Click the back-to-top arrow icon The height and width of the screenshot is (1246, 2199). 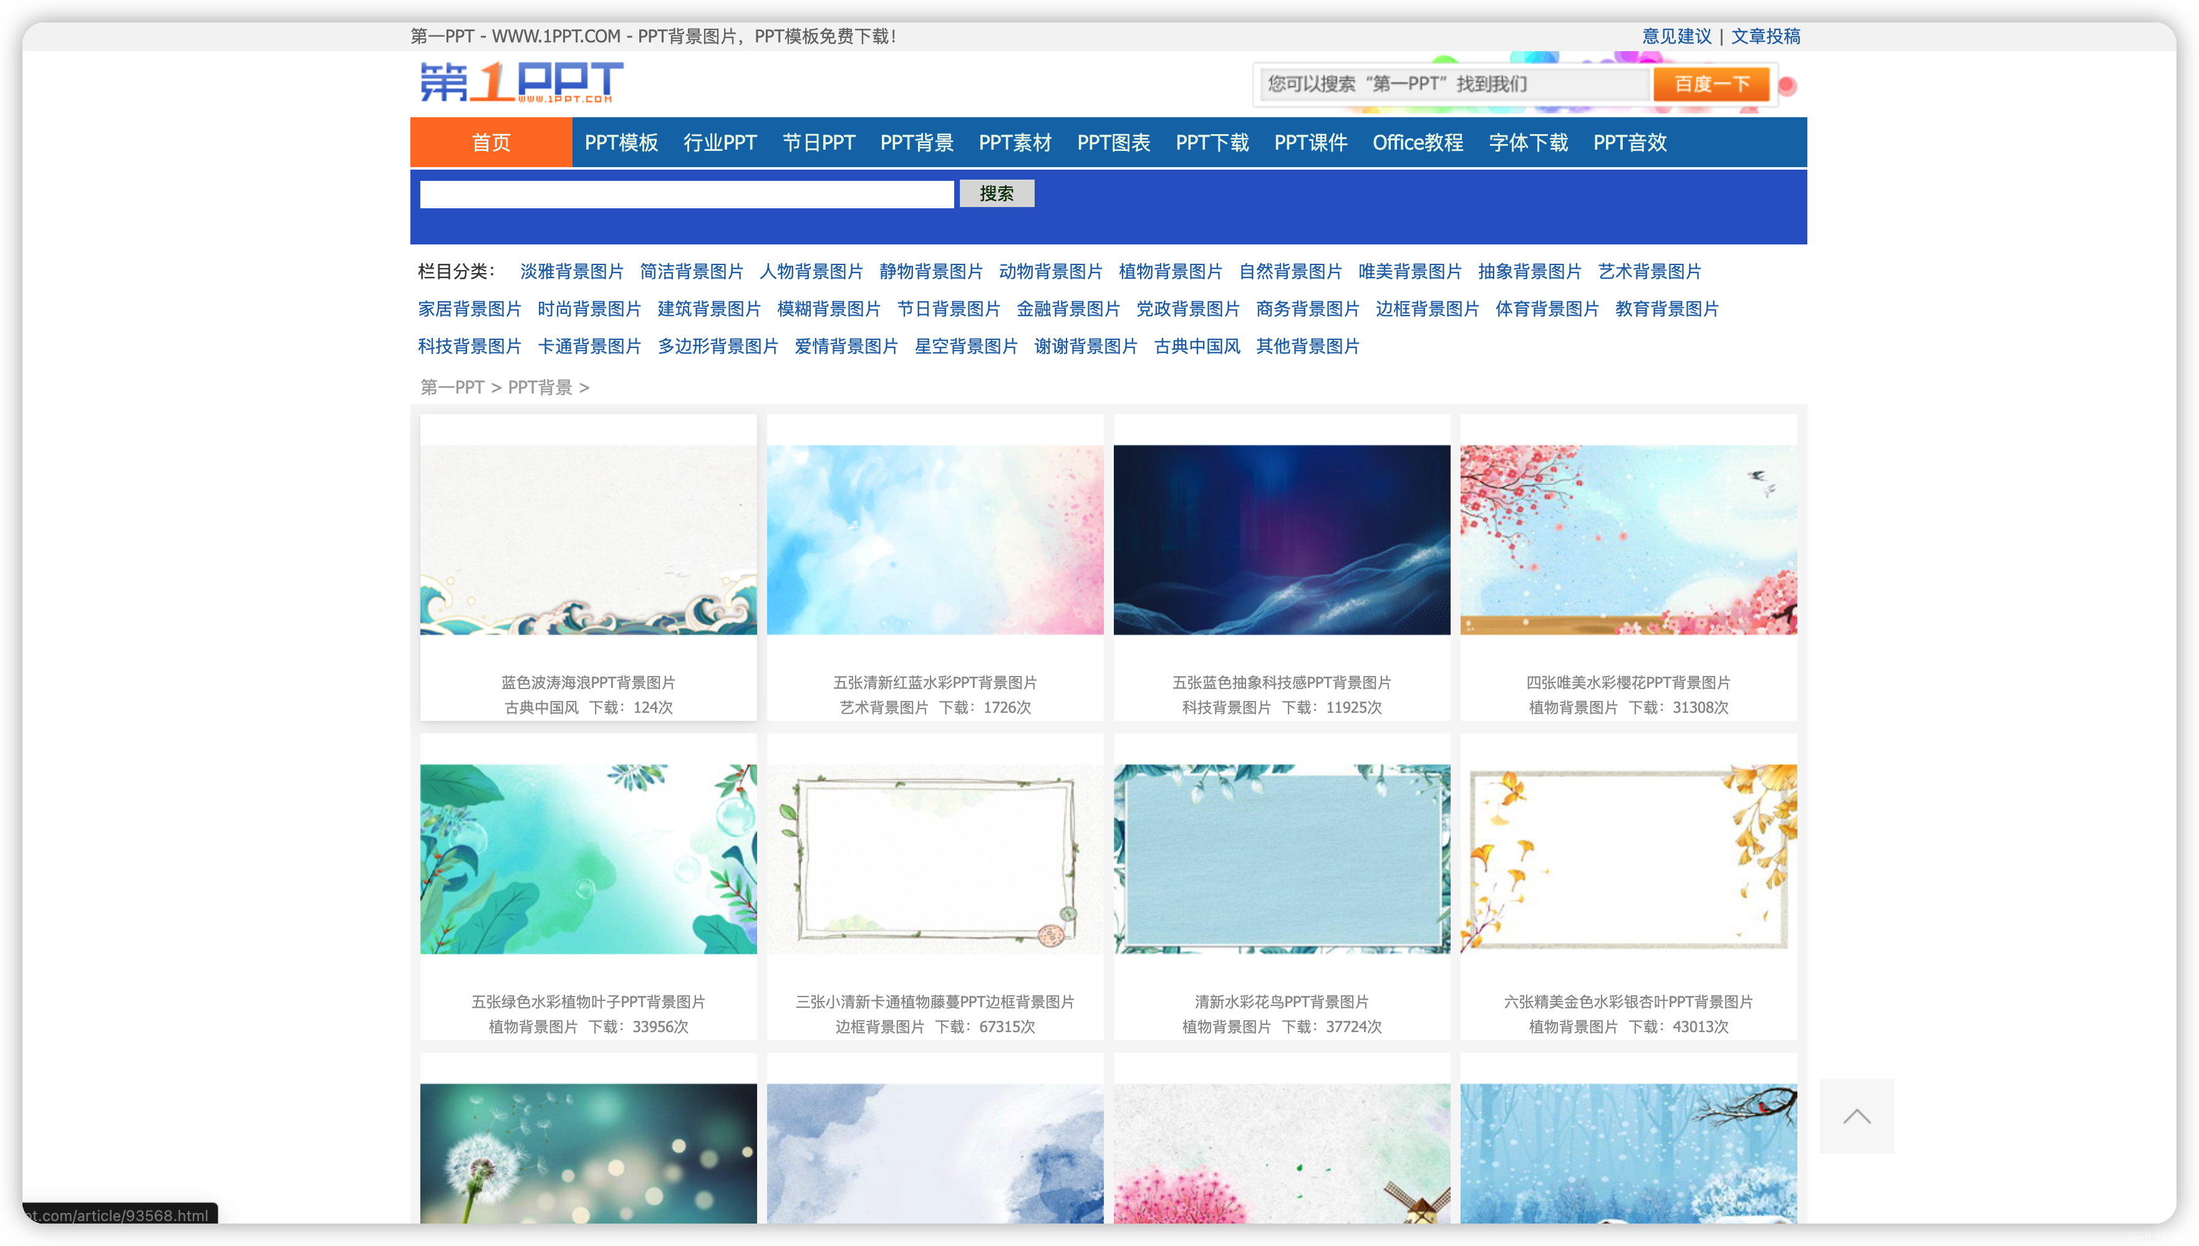pyautogui.click(x=1856, y=1116)
